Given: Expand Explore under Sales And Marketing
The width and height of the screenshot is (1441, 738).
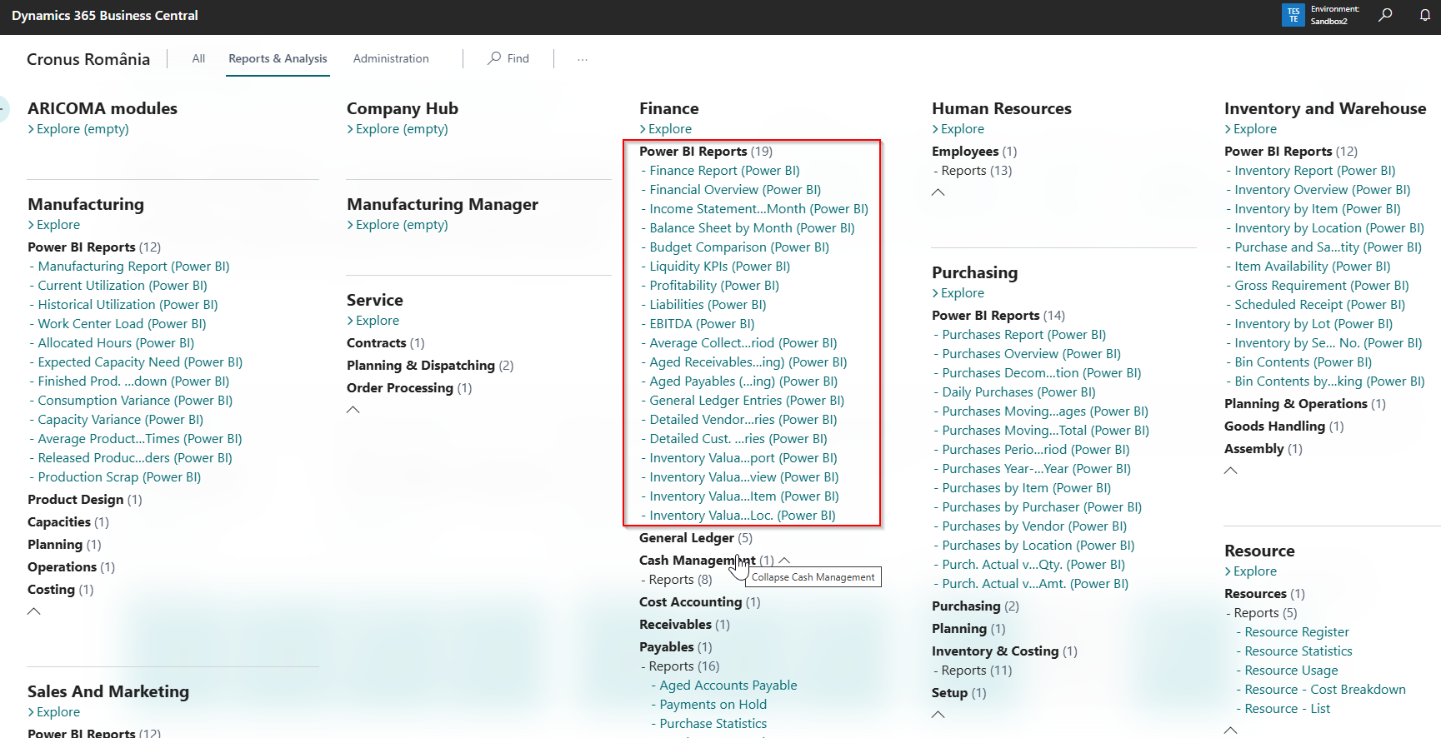Looking at the screenshot, I should point(53,712).
